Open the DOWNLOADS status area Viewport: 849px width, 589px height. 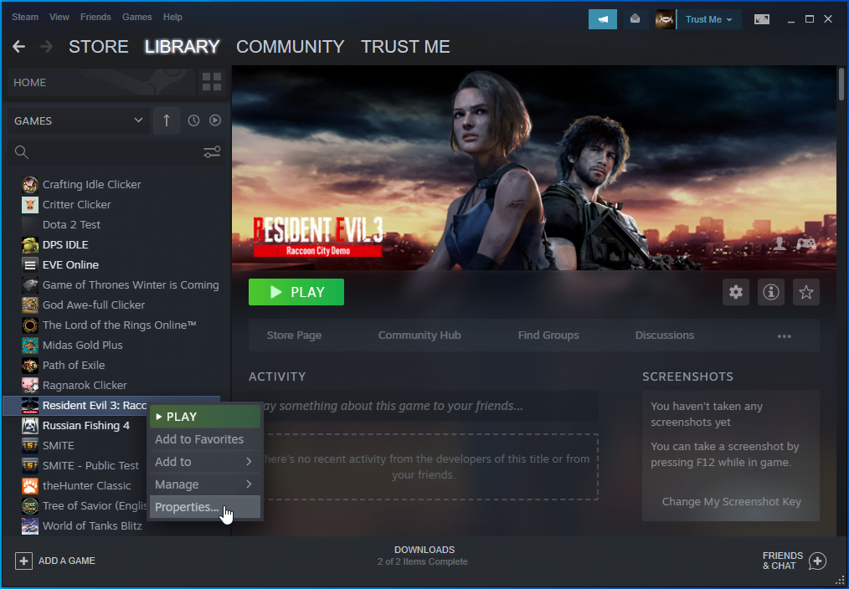click(424, 556)
